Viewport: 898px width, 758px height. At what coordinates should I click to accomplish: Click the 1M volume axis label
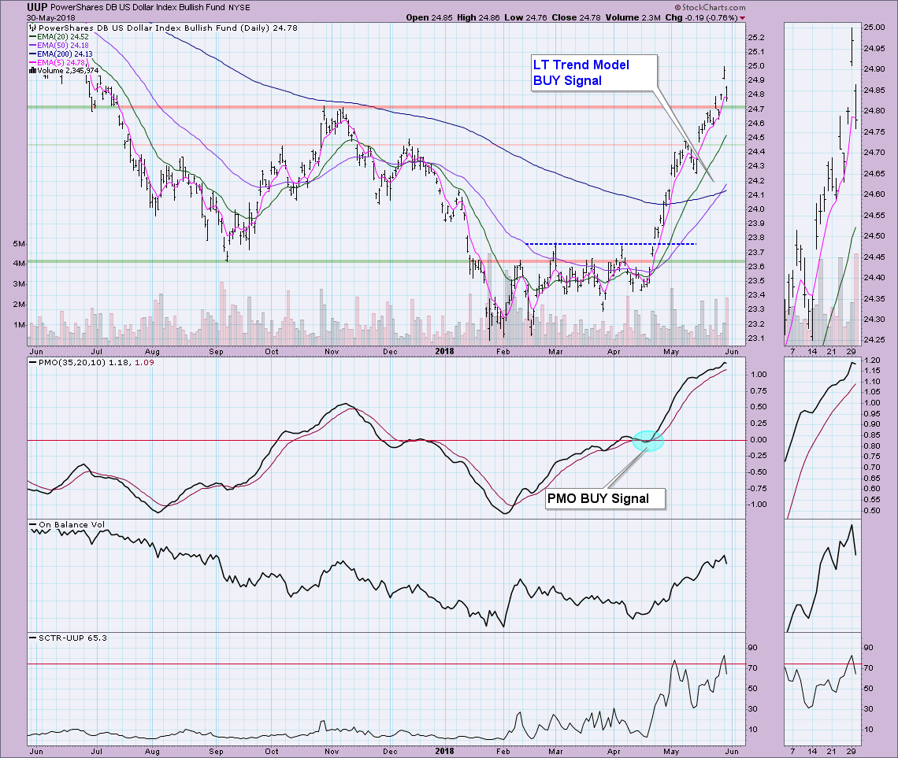click(x=19, y=325)
